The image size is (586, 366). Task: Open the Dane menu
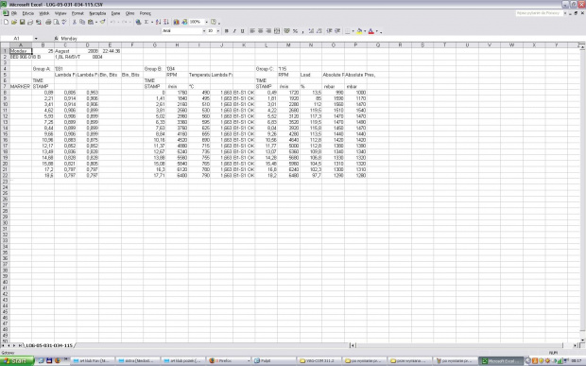tap(115, 13)
